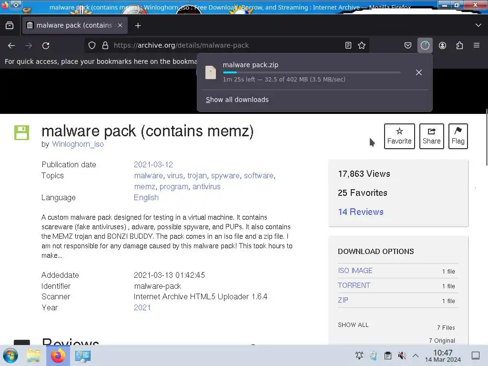Click the notification bell tray icon
The width and height of the screenshot is (488, 366).
359,356
